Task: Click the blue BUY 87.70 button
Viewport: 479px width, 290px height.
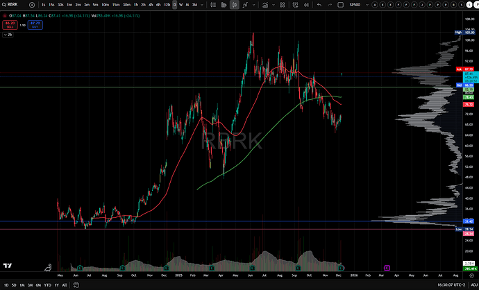Action: coord(35,24)
